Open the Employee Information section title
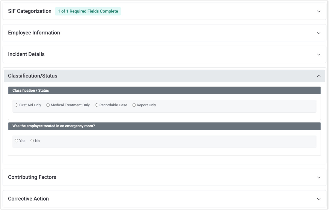 click(34, 33)
